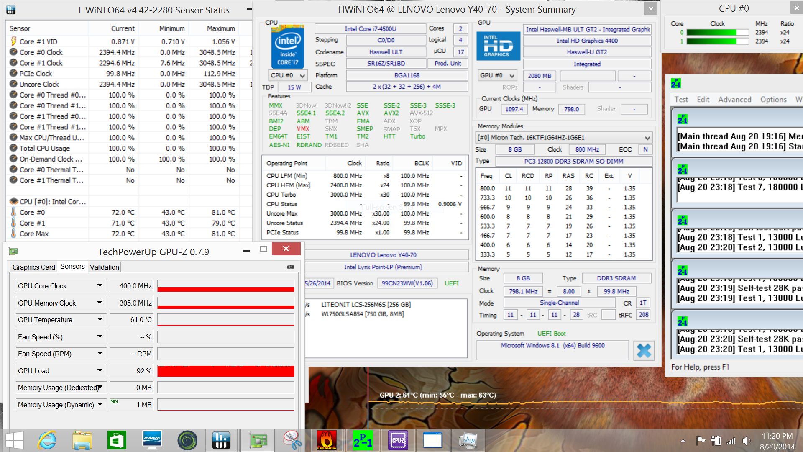Expand the Micron memory module dropdown
Viewport: 803px width, 452px height.
[x=565, y=138]
